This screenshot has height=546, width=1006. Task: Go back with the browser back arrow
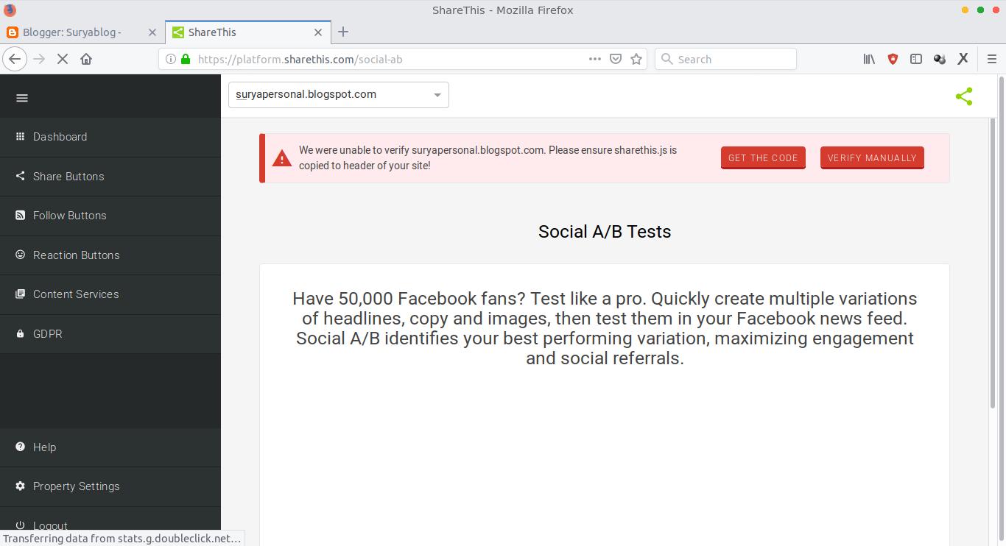click(x=15, y=59)
